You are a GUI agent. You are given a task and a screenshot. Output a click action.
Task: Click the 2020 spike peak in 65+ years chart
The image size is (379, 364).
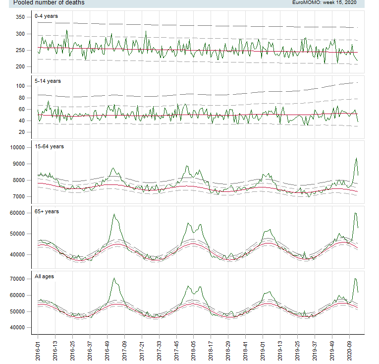point(355,213)
